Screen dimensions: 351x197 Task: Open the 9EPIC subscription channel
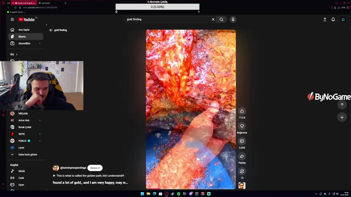tap(26, 134)
